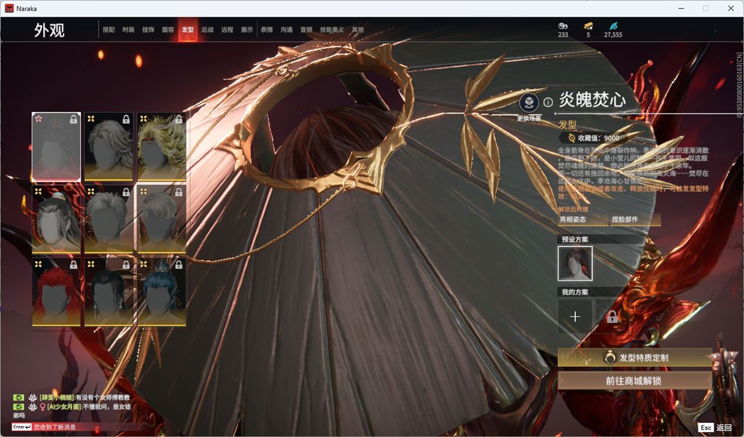Click the locked slot under 我的方案

tap(612, 316)
